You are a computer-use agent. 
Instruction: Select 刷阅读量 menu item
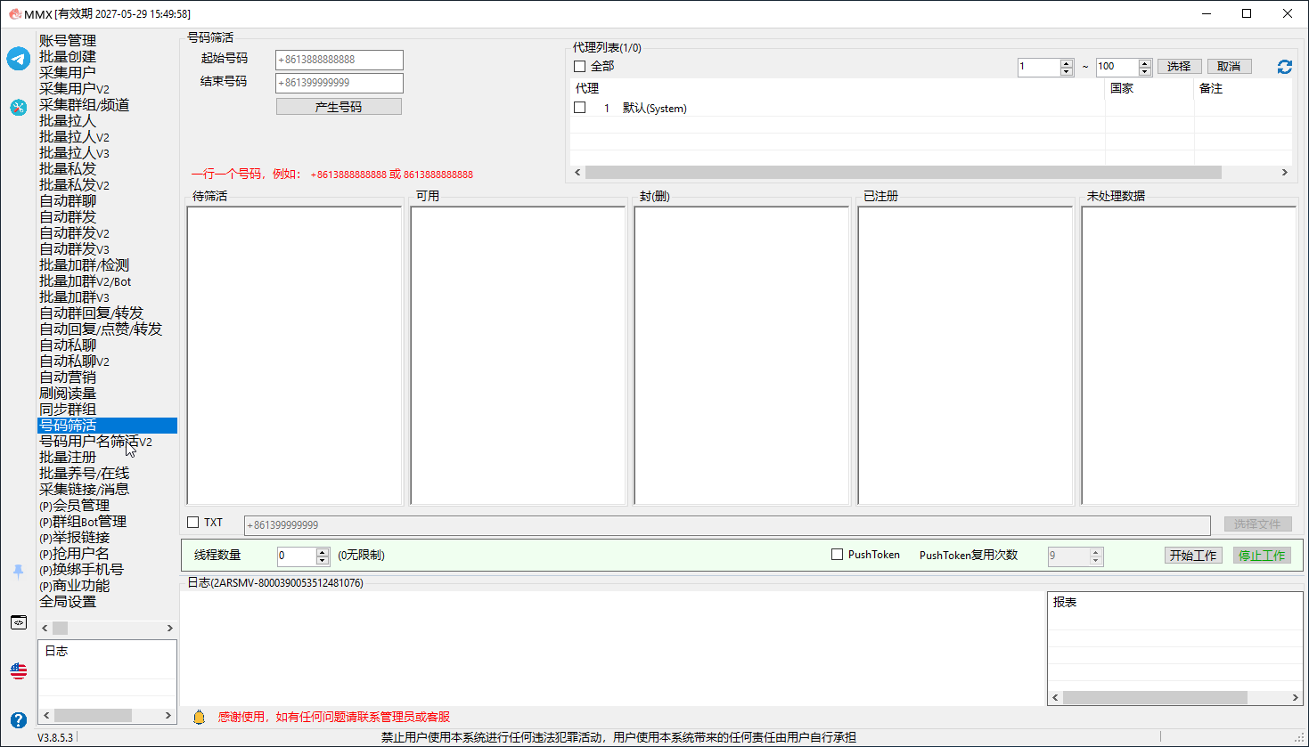pyautogui.click(x=68, y=394)
